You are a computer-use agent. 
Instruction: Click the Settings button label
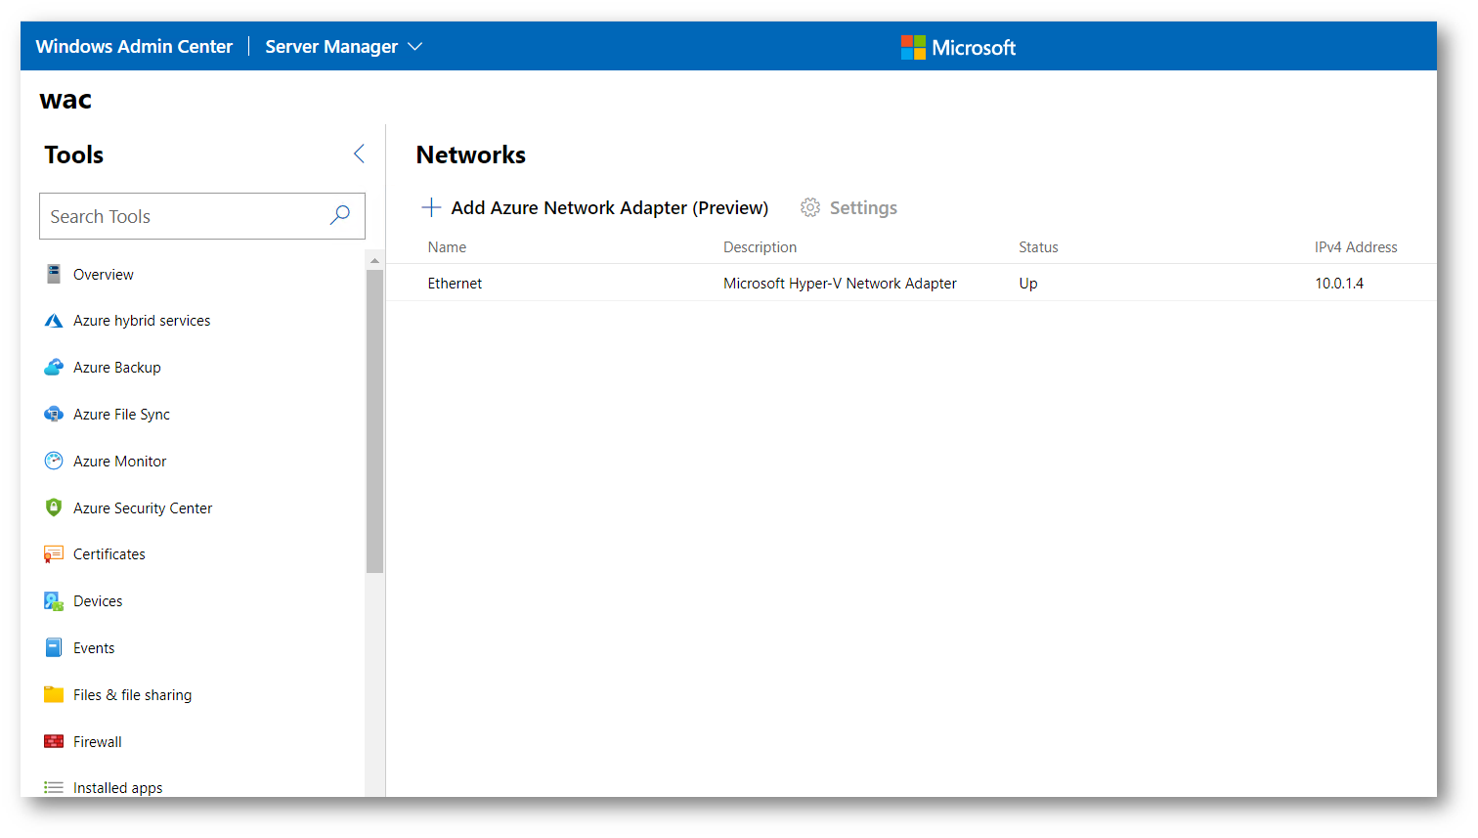click(863, 207)
